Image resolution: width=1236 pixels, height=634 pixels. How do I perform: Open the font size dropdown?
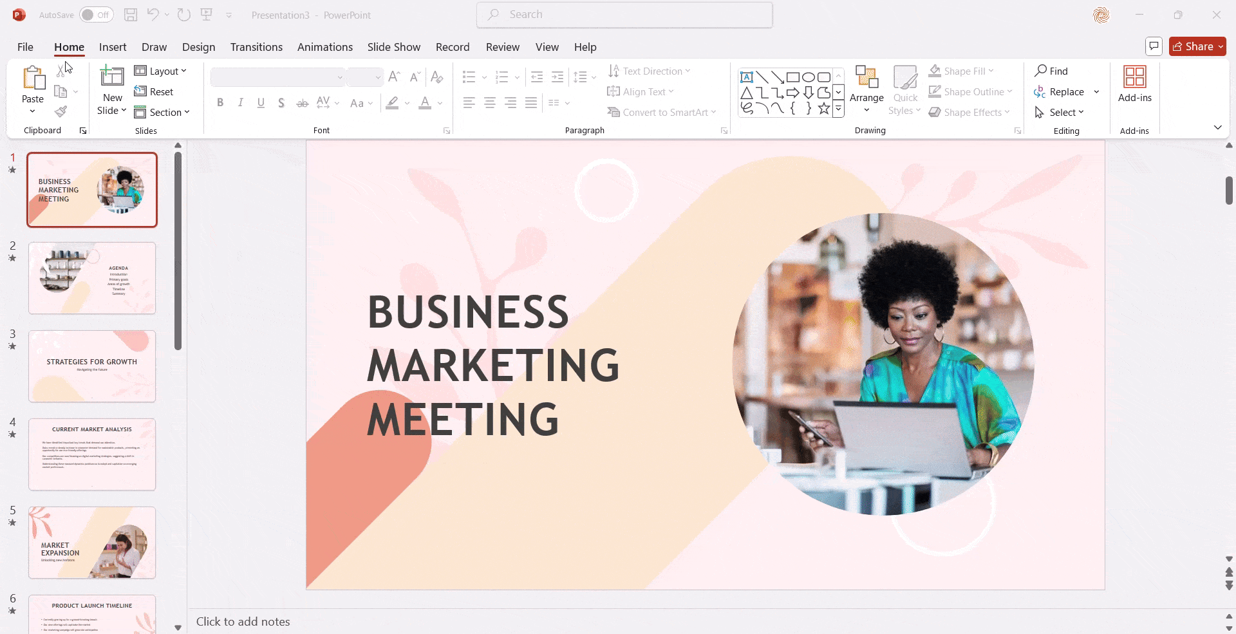coord(377,77)
